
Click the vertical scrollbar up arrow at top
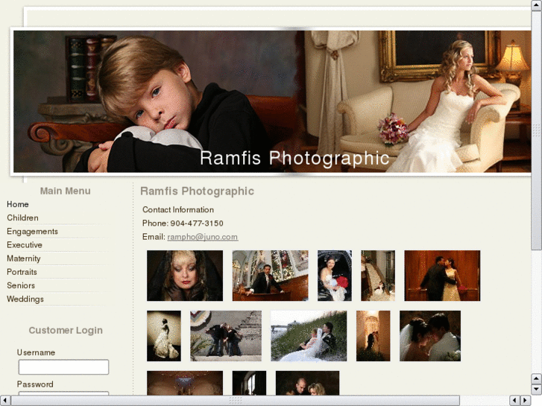537,5
